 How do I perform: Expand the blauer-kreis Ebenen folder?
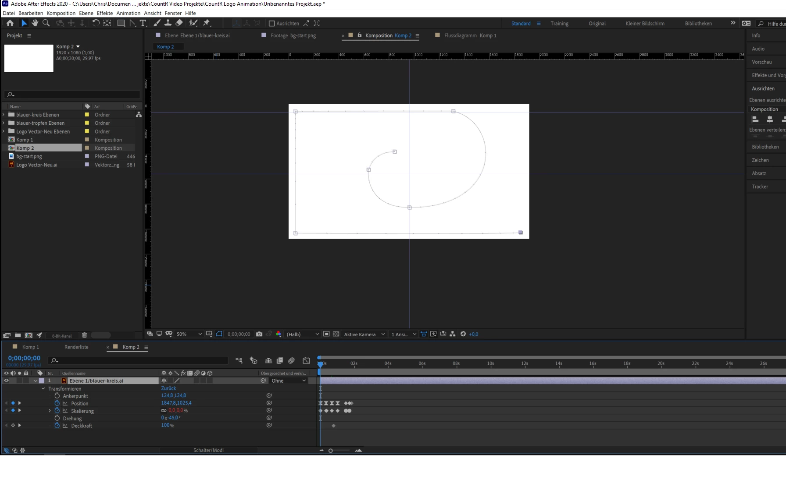click(4, 115)
